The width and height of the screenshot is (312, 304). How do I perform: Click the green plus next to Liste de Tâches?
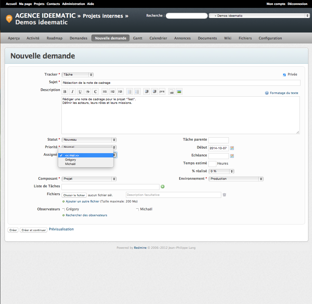click(x=162, y=186)
